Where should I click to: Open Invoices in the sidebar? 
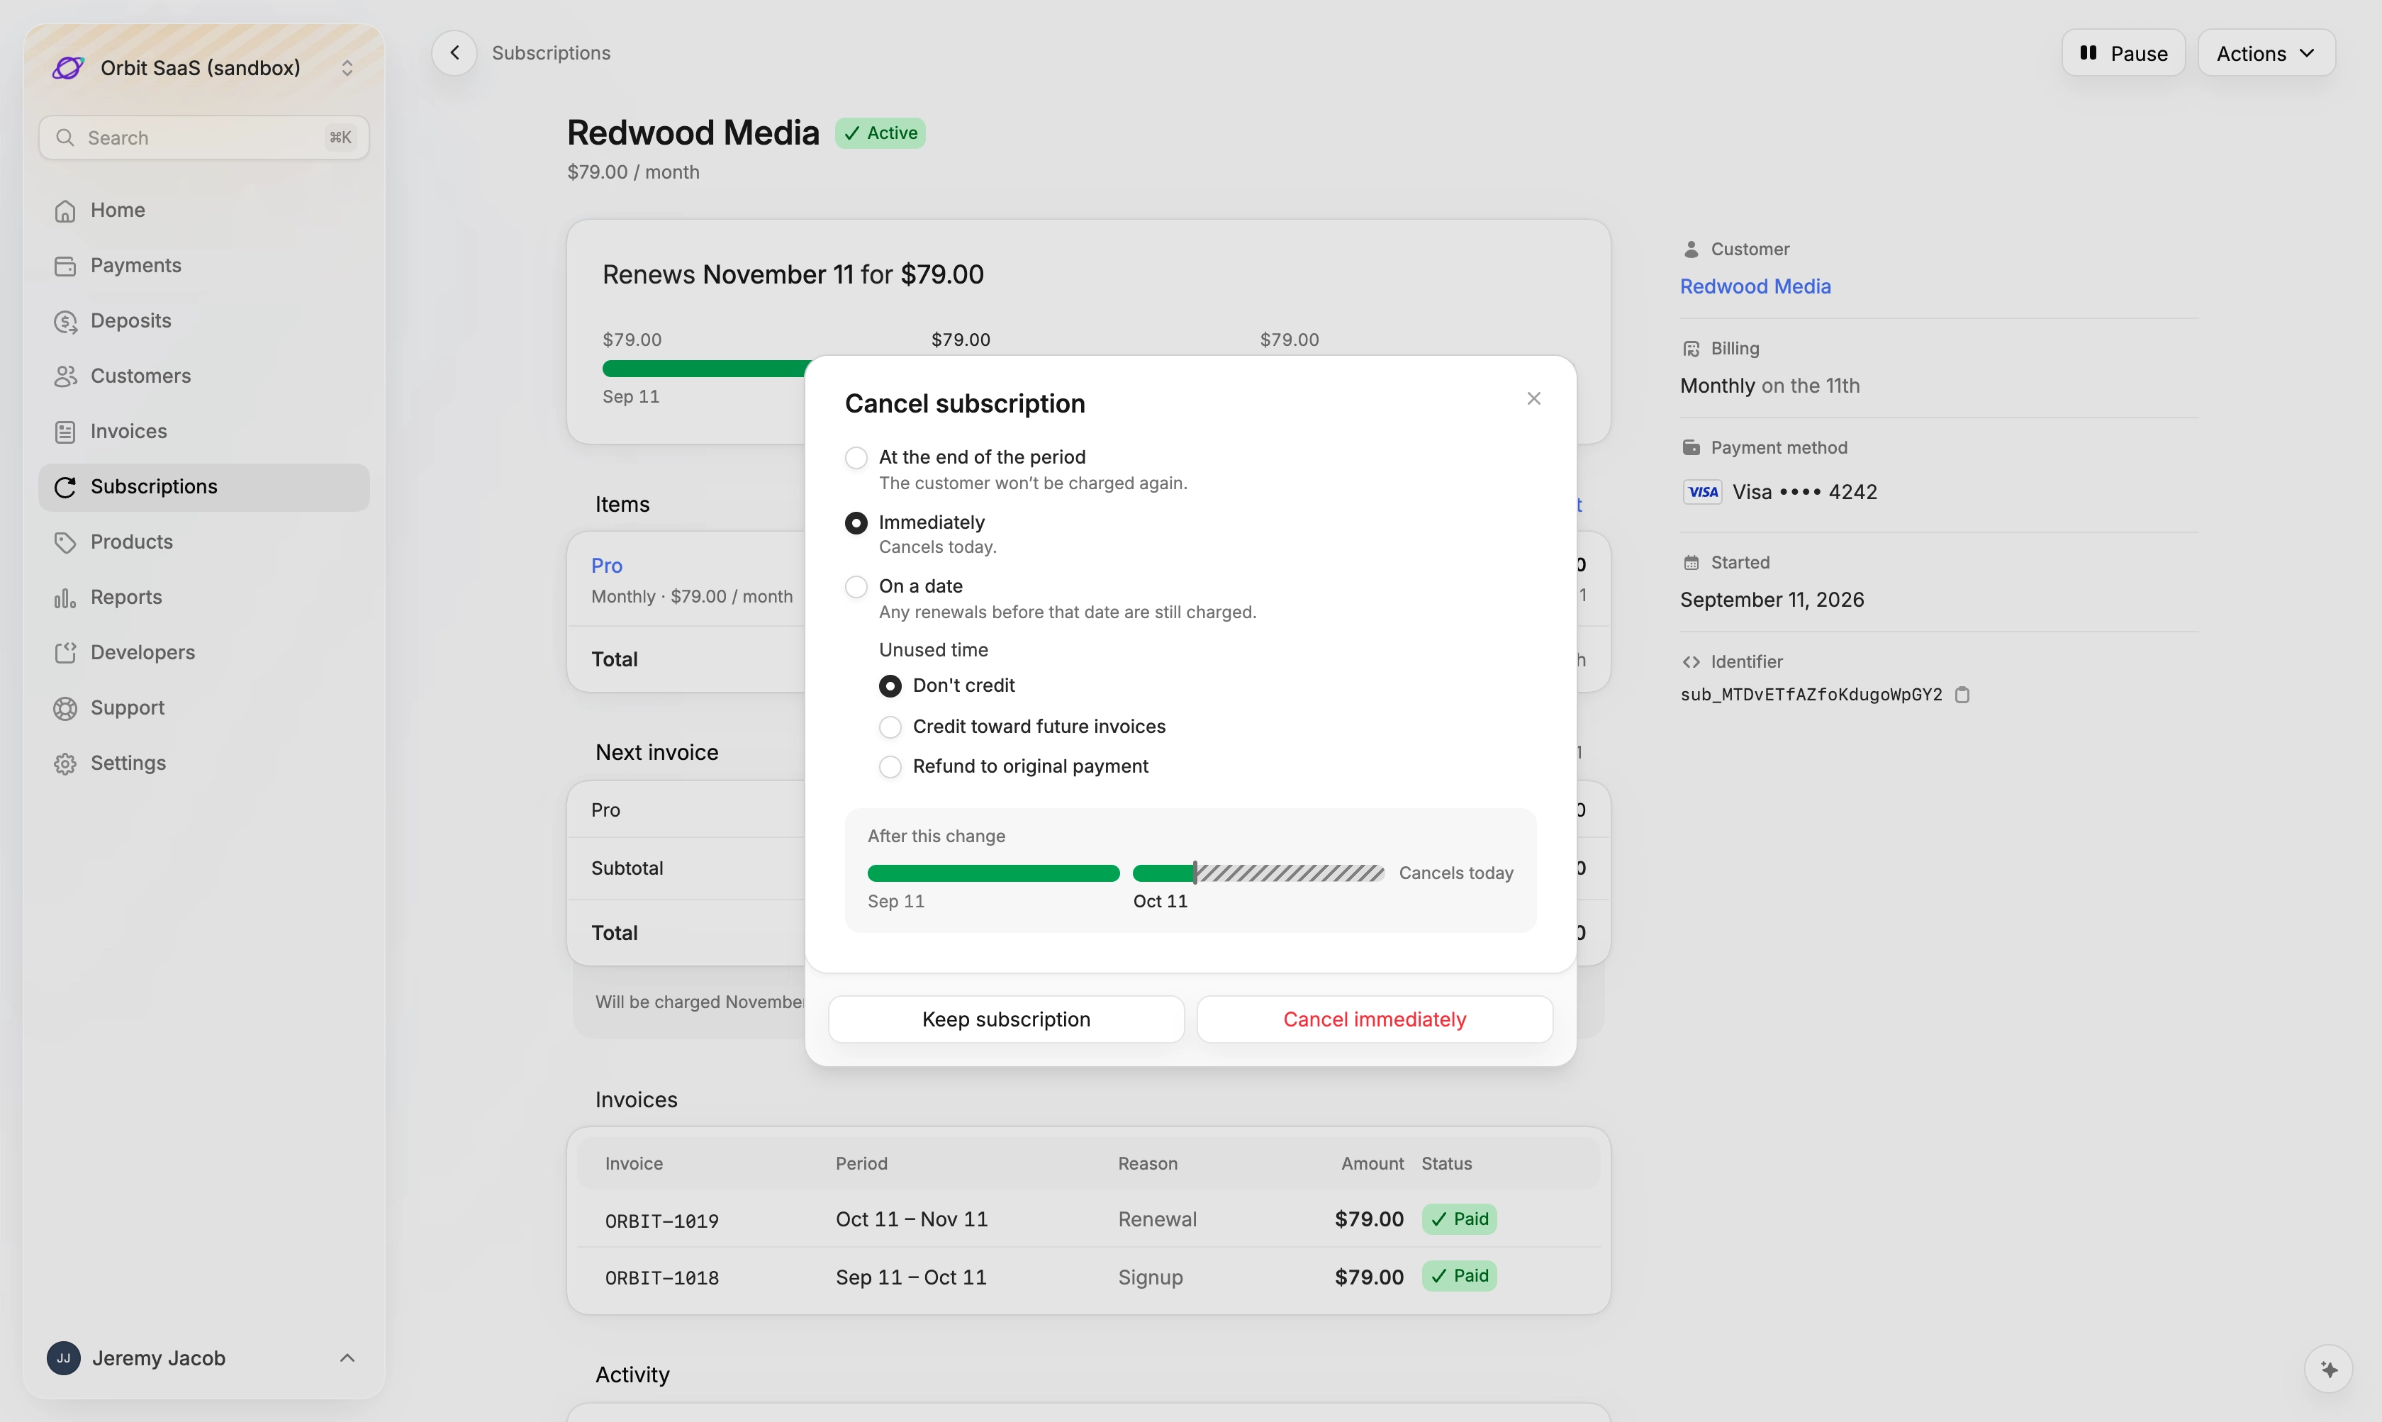[x=203, y=431]
